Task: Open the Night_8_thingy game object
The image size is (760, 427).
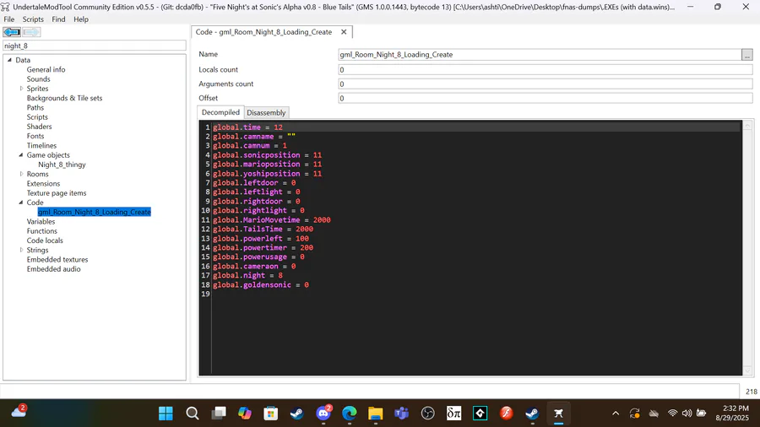Action: click(62, 165)
